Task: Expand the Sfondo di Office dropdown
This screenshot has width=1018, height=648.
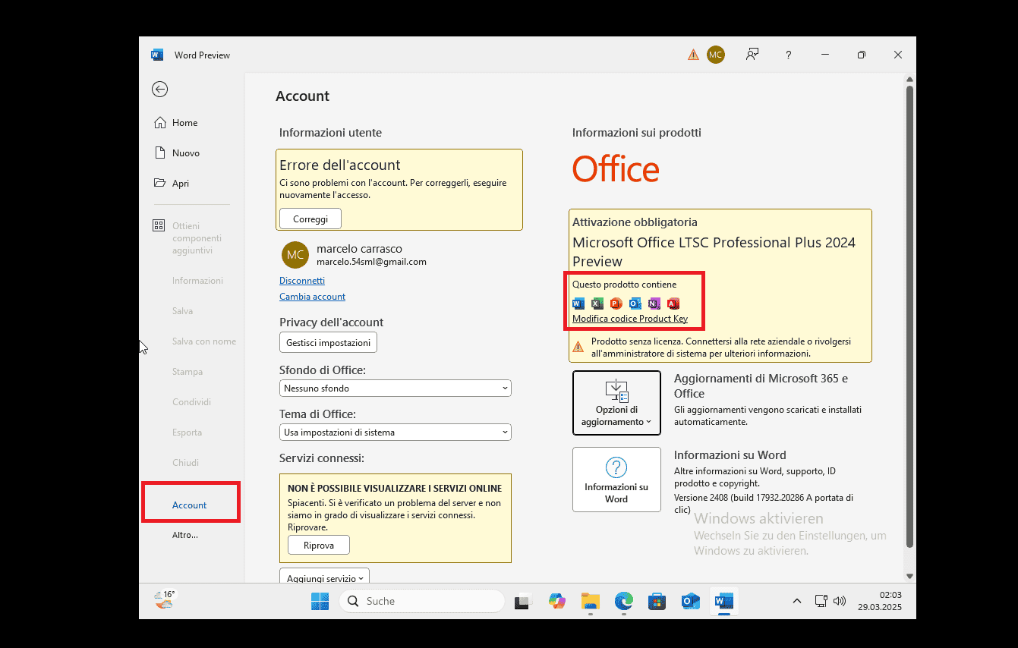Action: coord(395,388)
